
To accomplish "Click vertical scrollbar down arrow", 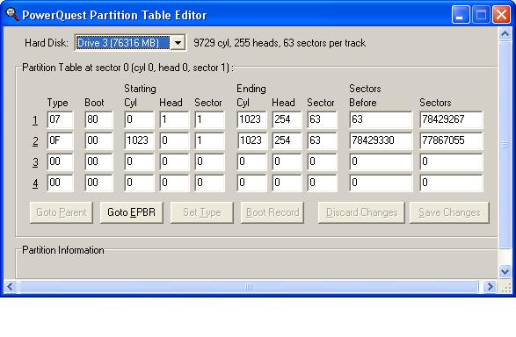I will (505, 272).
